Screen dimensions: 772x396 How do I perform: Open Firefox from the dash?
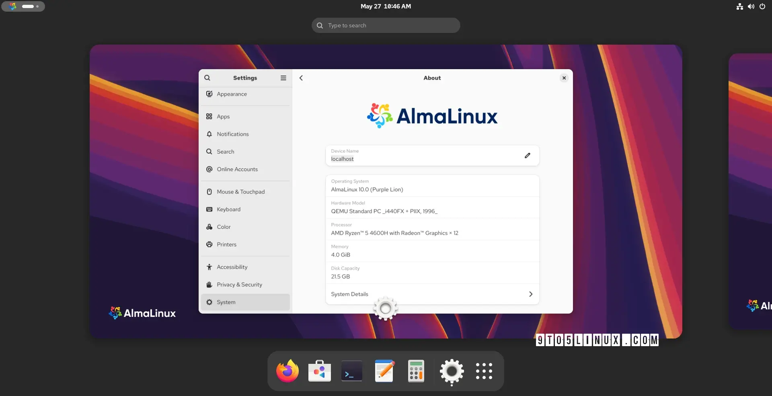tap(287, 371)
